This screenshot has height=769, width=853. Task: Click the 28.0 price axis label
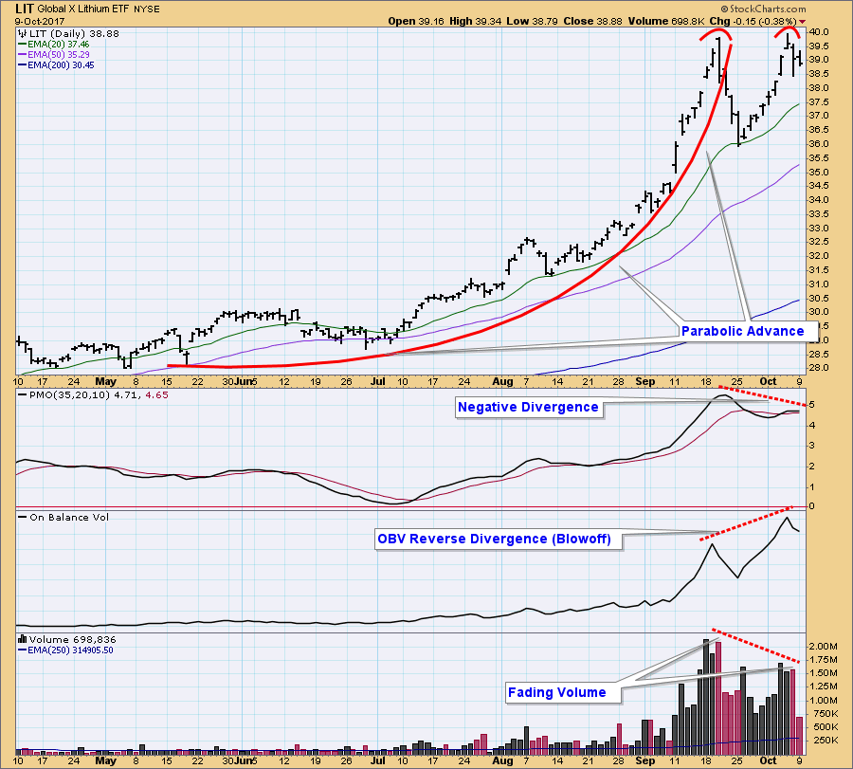point(819,368)
